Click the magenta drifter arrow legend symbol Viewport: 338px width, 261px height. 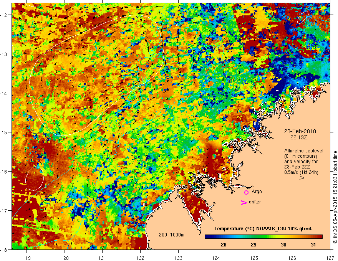(244, 203)
